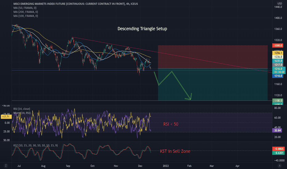This screenshot has height=169, width=287.
Task: Click 0.00 on the left momentum scale
Action: [x=7, y=123]
